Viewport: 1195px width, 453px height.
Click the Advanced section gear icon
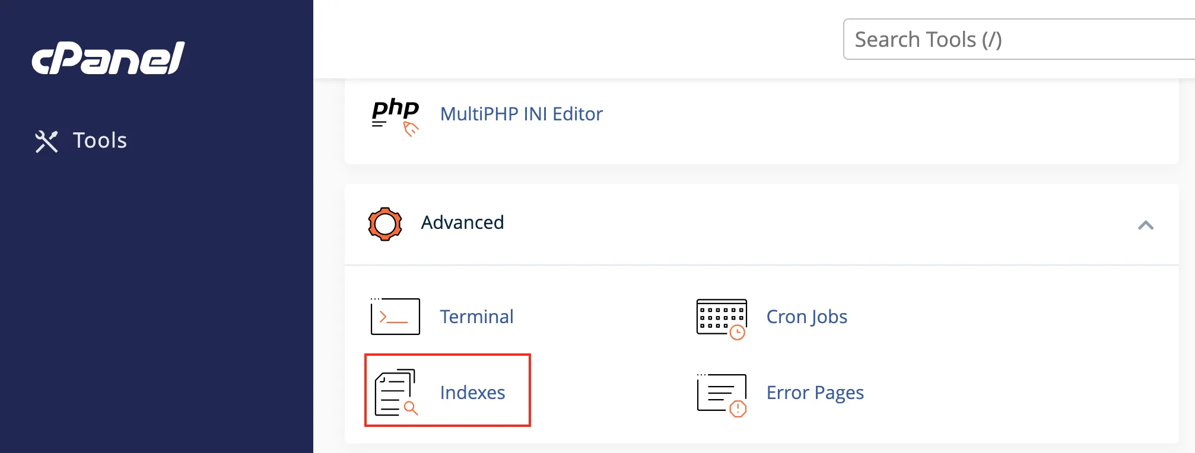pos(385,224)
